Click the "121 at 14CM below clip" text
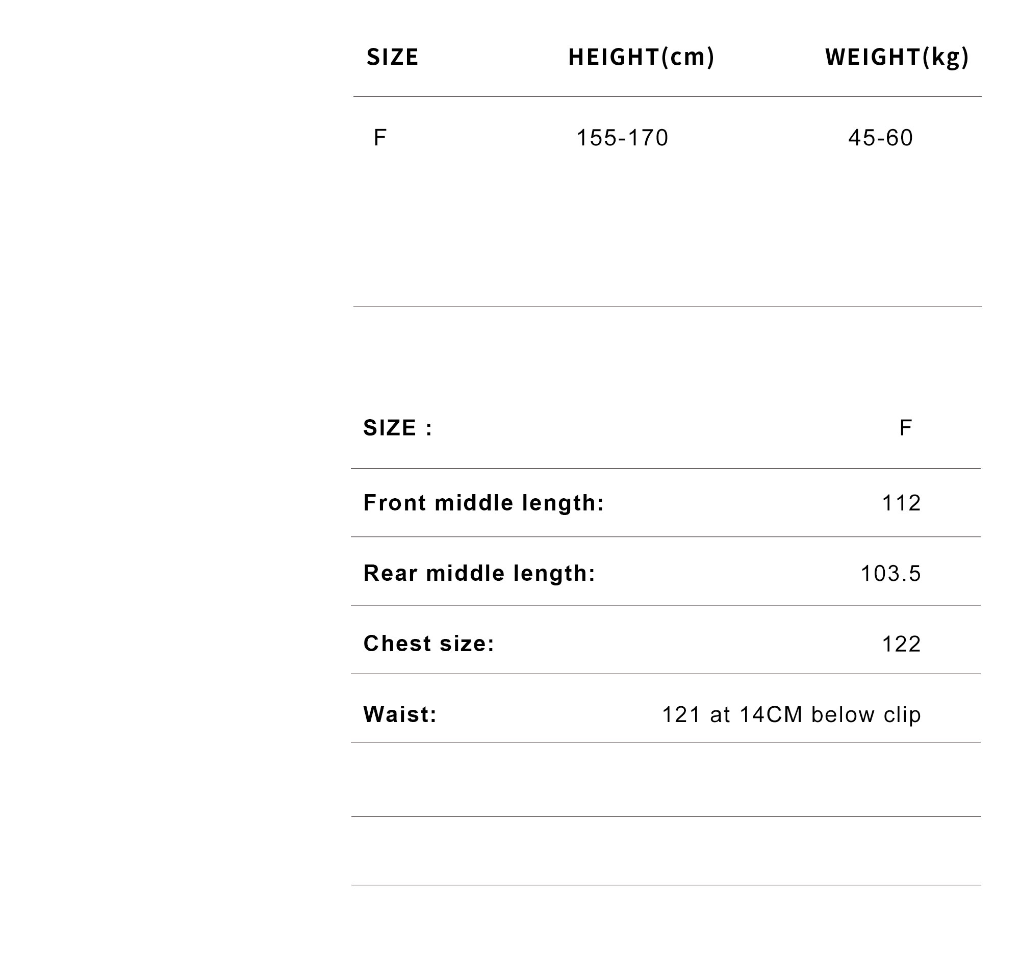 (791, 714)
